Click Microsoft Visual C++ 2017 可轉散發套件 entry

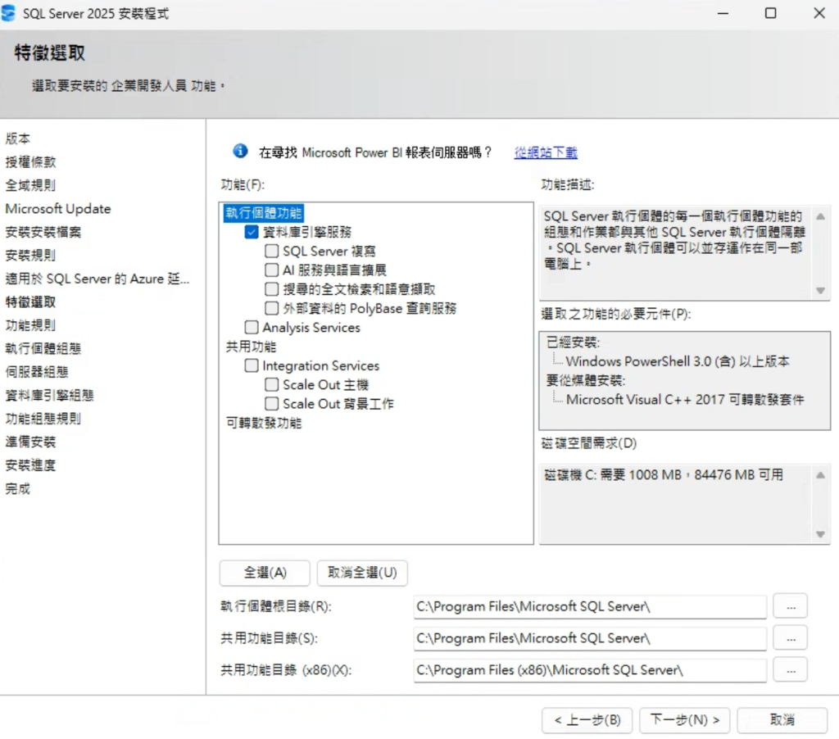[x=685, y=400]
